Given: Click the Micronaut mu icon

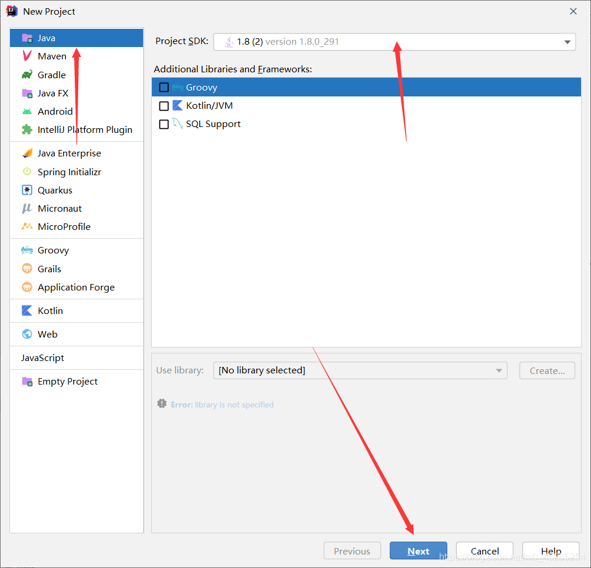Looking at the screenshot, I should pyautogui.click(x=27, y=208).
